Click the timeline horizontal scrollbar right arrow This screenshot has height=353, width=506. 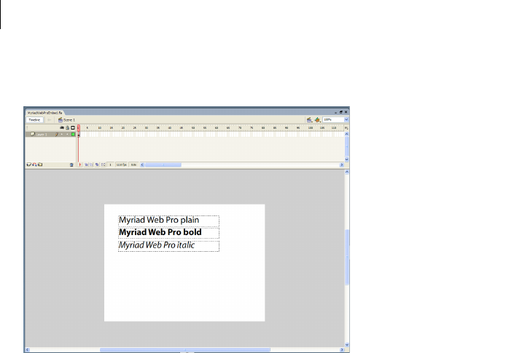click(x=342, y=164)
